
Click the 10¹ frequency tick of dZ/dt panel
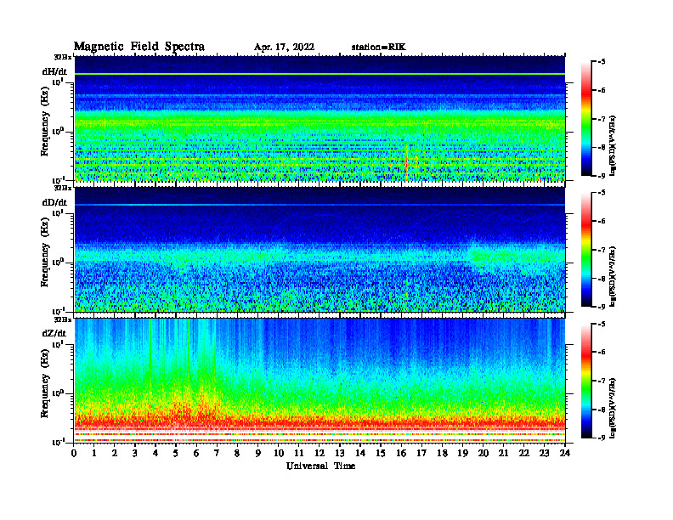click(x=59, y=344)
